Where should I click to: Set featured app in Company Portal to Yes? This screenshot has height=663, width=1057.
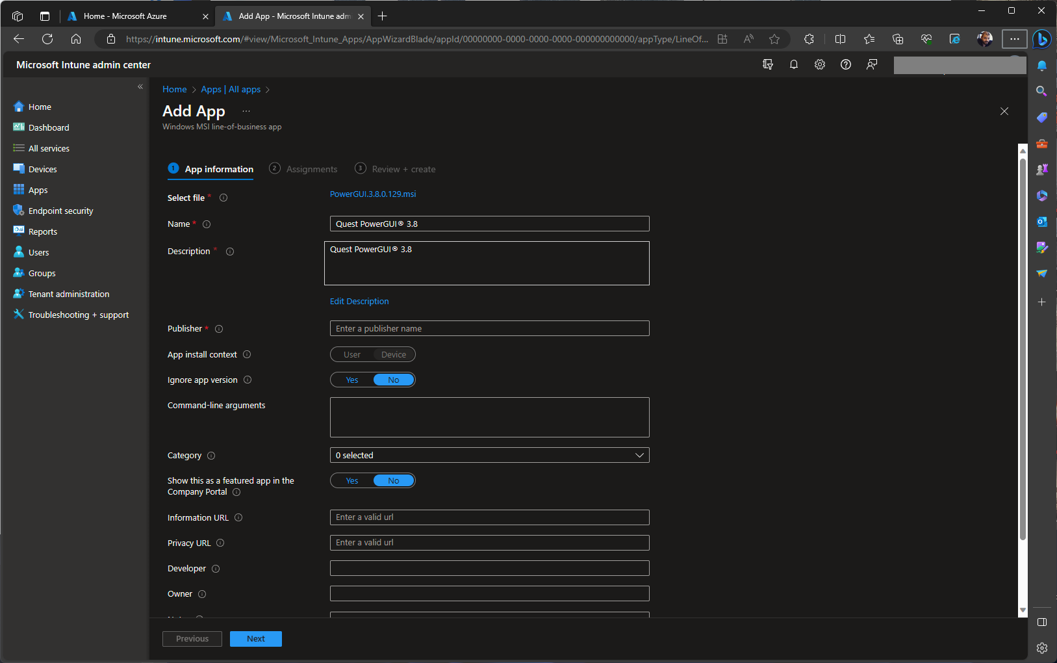pos(352,481)
